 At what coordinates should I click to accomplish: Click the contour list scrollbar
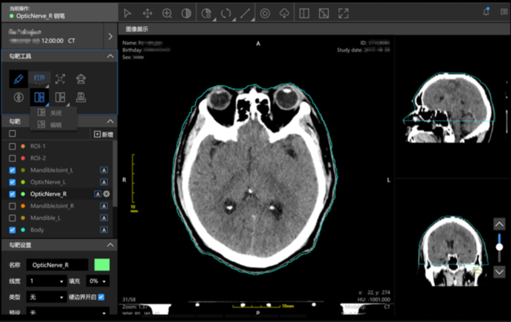115,174
